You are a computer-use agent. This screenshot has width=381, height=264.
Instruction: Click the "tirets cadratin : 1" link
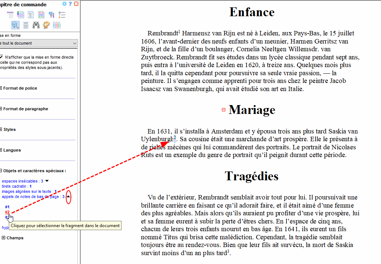tap(17, 186)
